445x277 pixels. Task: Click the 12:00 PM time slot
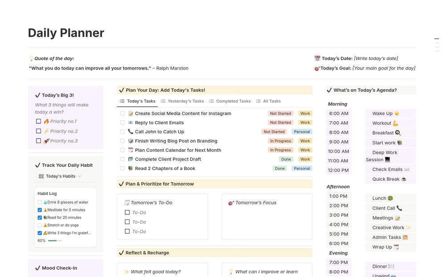pos(339,170)
